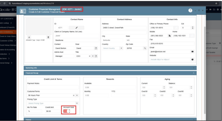Screen dimensions: 222x121
Task: Click the Ext number stepper arrows
Action: pos(193,28)
